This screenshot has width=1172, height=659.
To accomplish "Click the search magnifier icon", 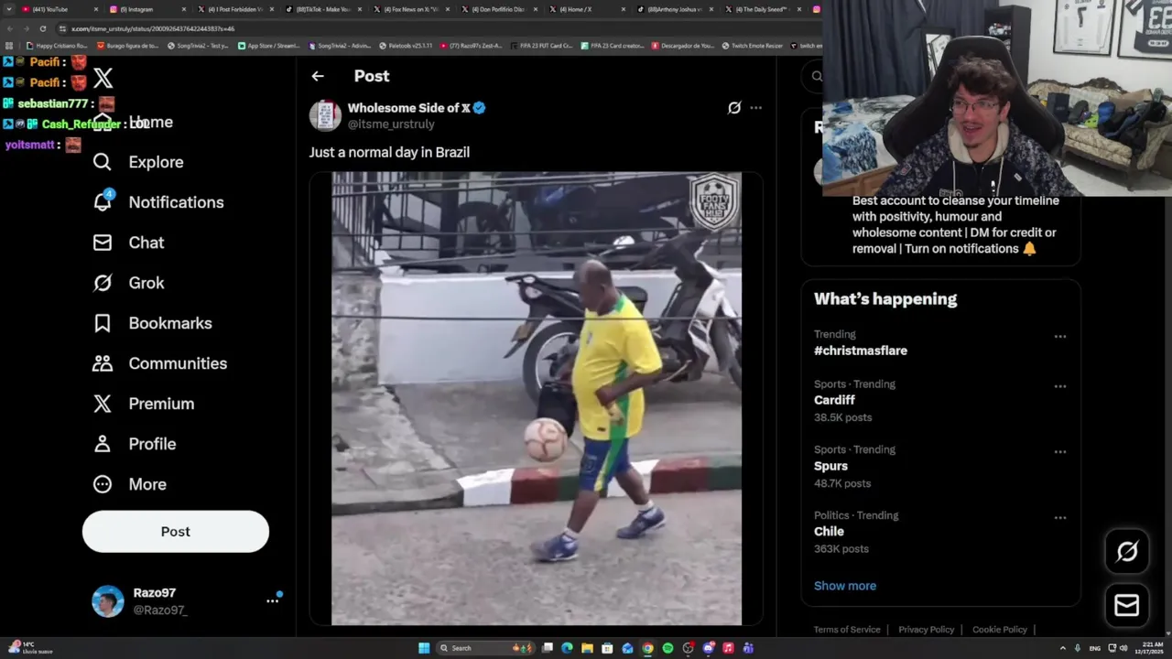I will pyautogui.click(x=816, y=76).
